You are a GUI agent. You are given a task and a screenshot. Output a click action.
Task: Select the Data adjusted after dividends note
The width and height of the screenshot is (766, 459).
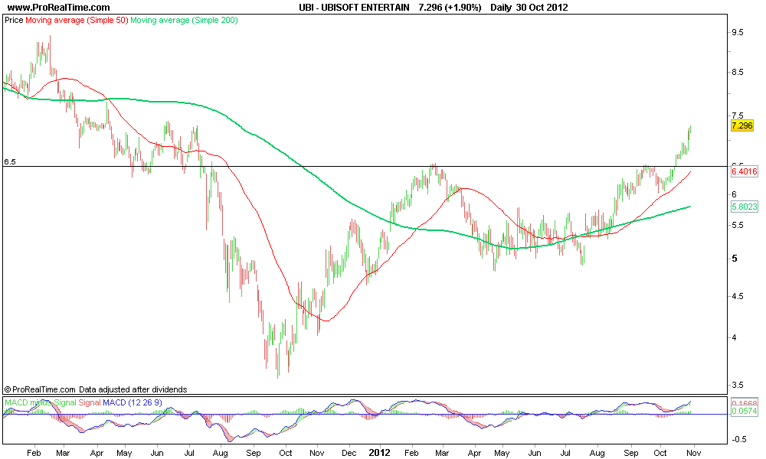[133, 389]
